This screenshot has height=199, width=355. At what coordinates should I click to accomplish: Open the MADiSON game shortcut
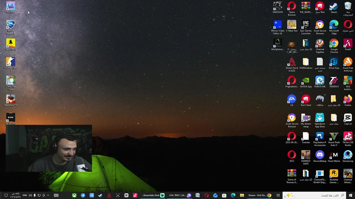pyautogui.click(x=278, y=7)
